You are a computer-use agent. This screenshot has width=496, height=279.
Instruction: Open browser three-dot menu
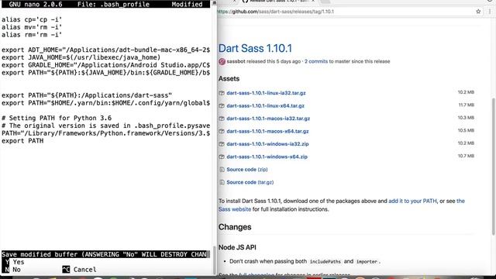pos(490,12)
